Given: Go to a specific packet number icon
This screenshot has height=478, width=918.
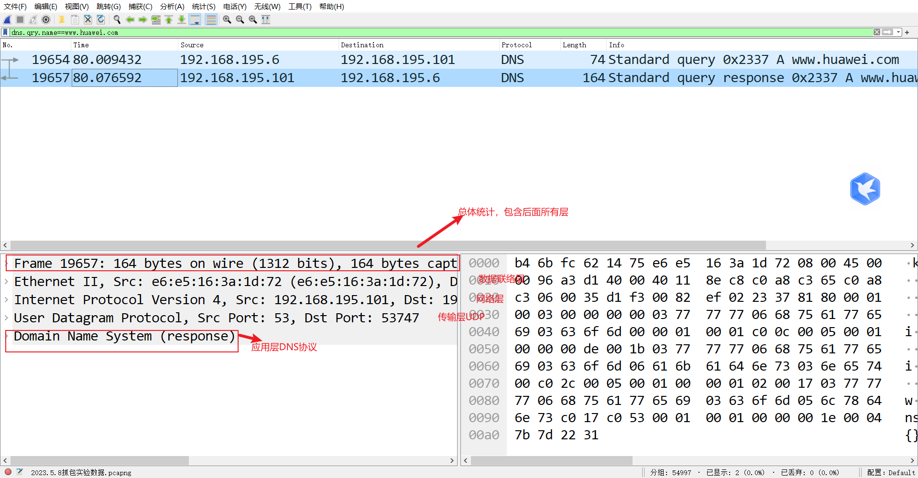Looking at the screenshot, I should coord(155,20).
